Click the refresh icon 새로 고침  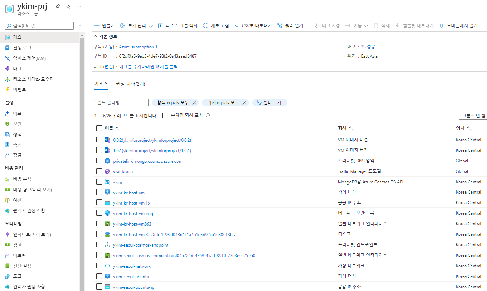205,25
